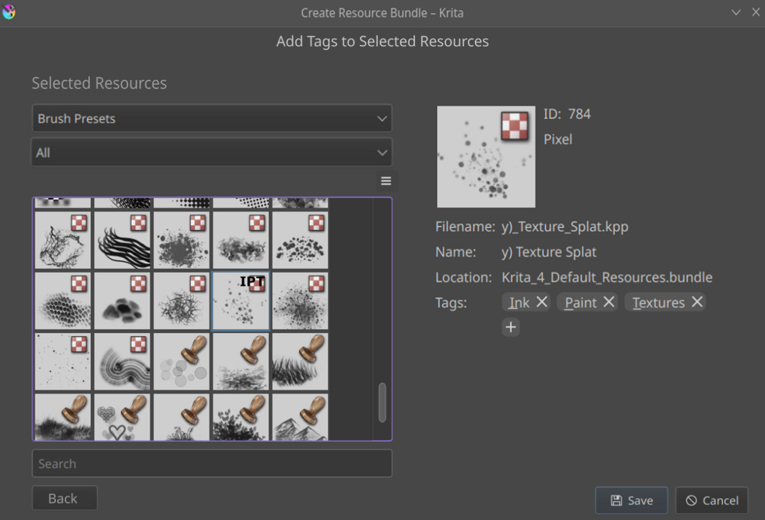Click the large Texture Splat preview image

[x=486, y=157]
